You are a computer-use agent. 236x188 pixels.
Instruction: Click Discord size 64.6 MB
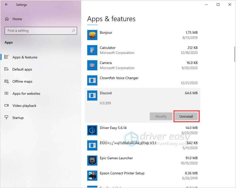tap(191, 93)
